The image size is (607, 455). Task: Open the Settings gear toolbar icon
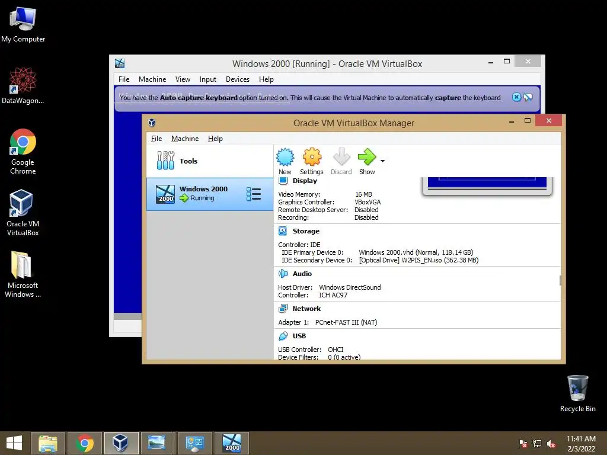click(312, 157)
